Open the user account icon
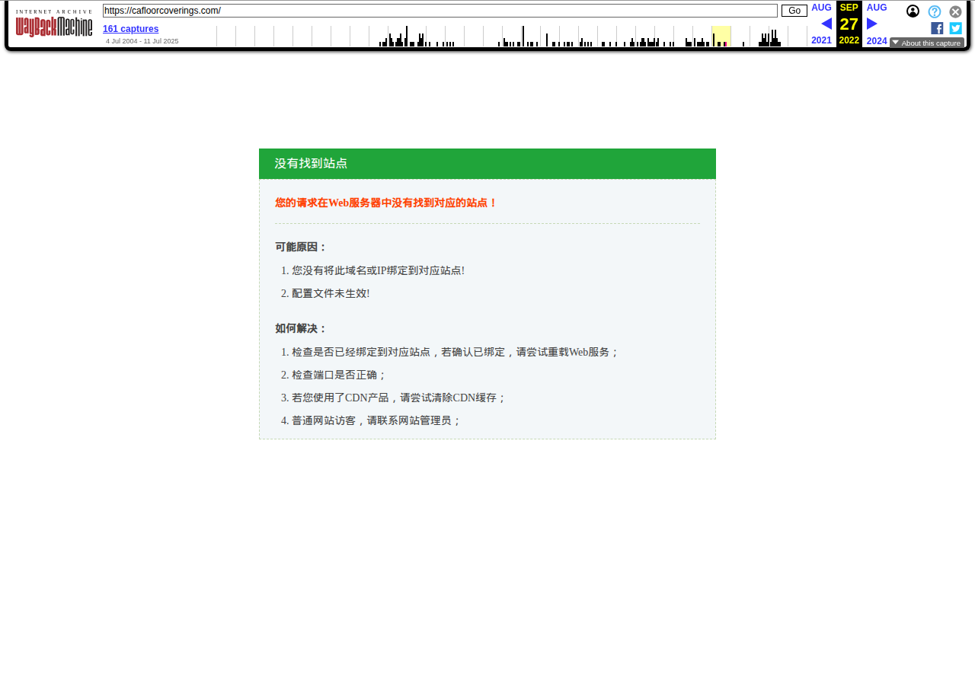Screen dimensions: 975x674 (913, 11)
